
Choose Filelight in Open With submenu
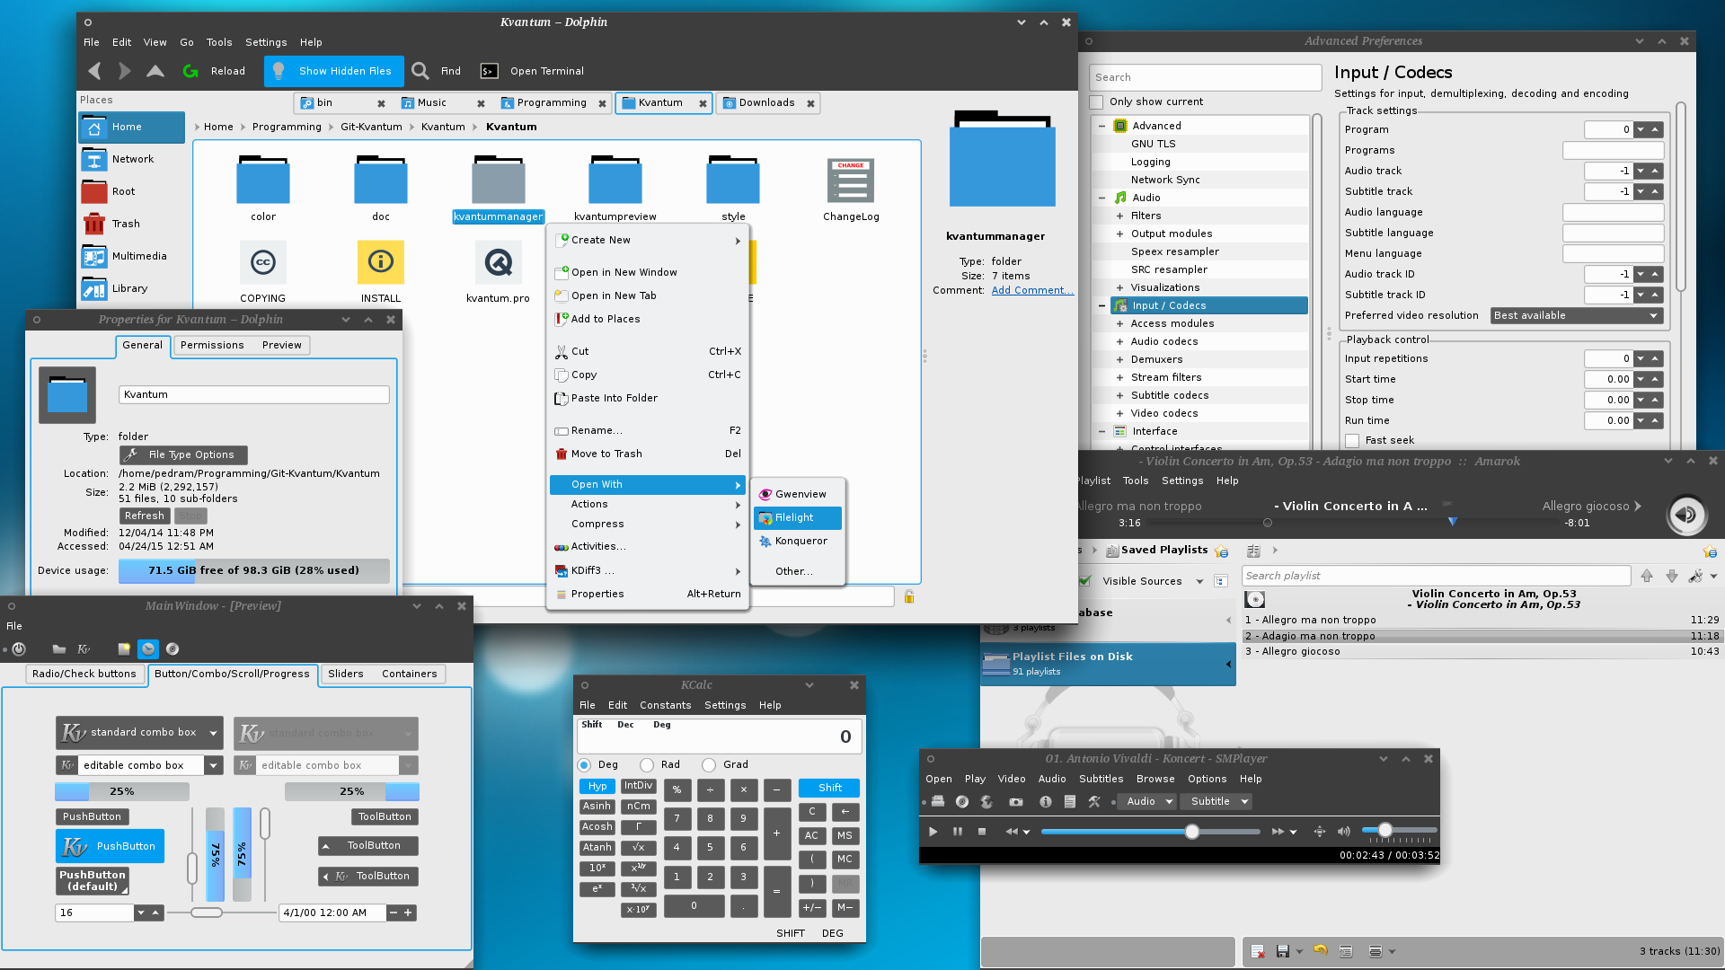click(x=798, y=517)
